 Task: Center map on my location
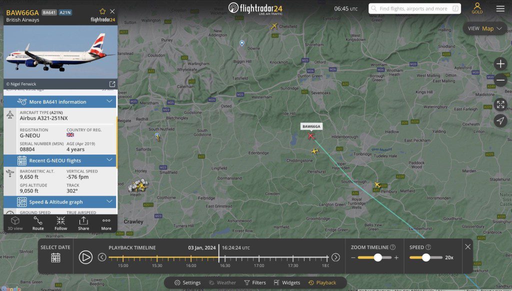(x=500, y=120)
